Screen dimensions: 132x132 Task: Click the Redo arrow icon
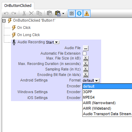14,13
